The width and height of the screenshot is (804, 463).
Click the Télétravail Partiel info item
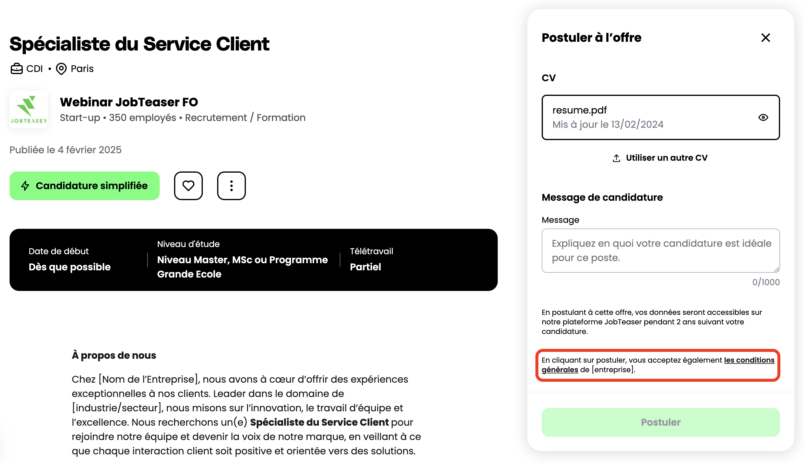371,259
